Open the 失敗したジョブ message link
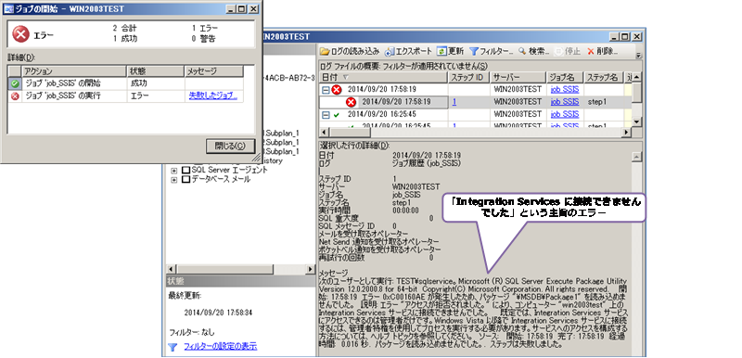This screenshot has width=742, height=358. point(213,96)
